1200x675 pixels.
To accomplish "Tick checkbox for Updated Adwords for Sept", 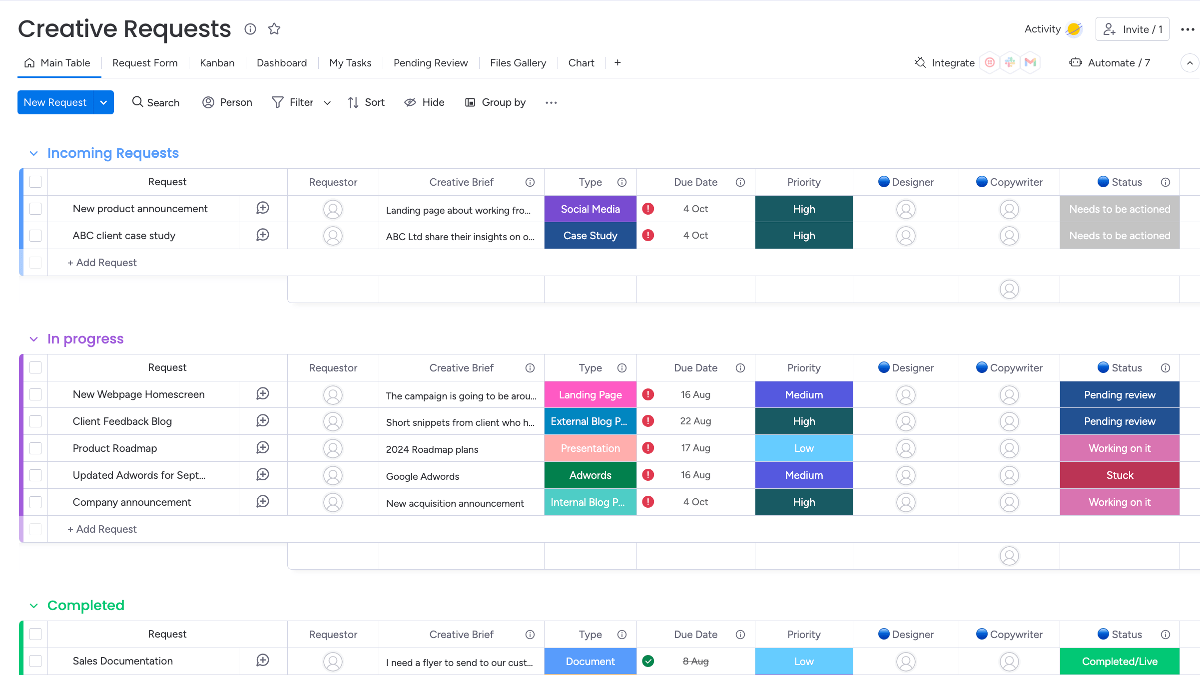I will pyautogui.click(x=35, y=475).
